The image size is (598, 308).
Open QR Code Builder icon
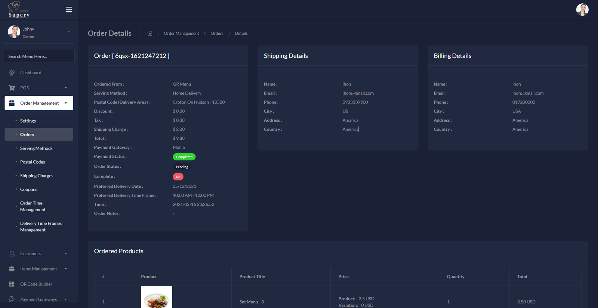(12, 284)
